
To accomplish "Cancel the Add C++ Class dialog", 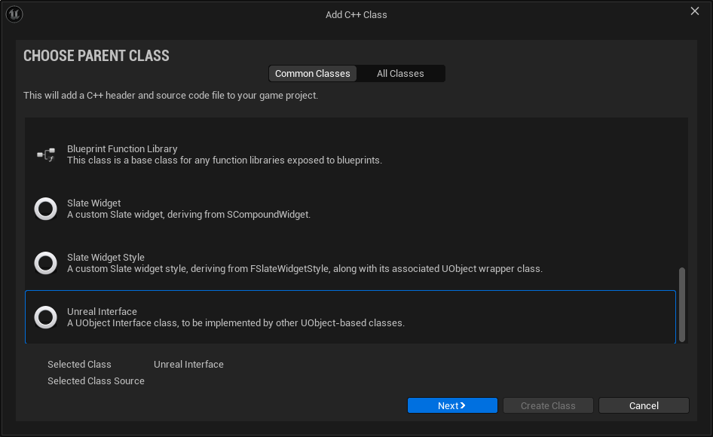I will [644, 405].
